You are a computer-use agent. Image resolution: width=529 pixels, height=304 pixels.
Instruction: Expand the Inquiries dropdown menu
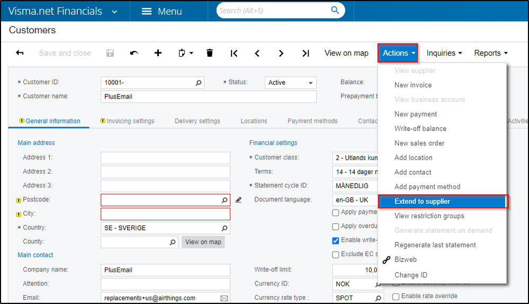tap(444, 53)
